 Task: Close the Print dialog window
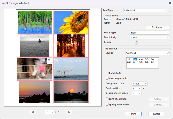(169, 3)
